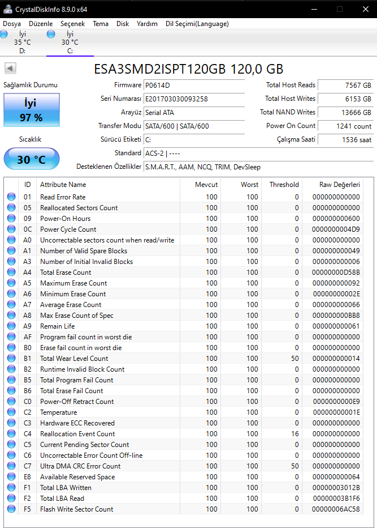Switch to the C: drive tab

point(70,42)
